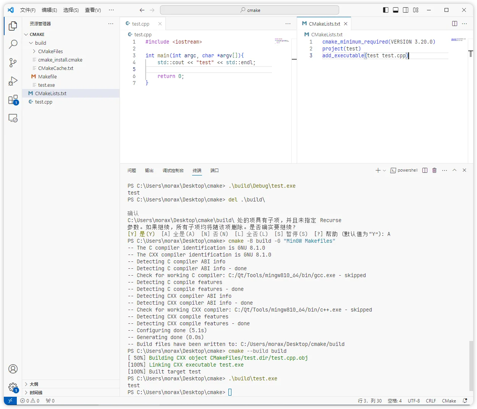Kill the terminal with trash icon

click(x=434, y=170)
